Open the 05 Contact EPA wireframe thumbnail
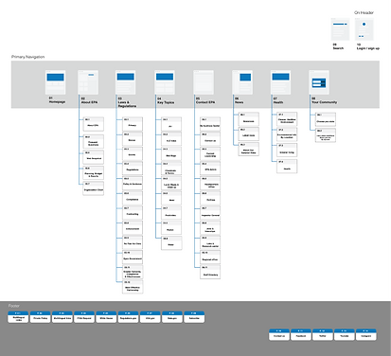Screen dimensions: 391x356 click(204, 82)
